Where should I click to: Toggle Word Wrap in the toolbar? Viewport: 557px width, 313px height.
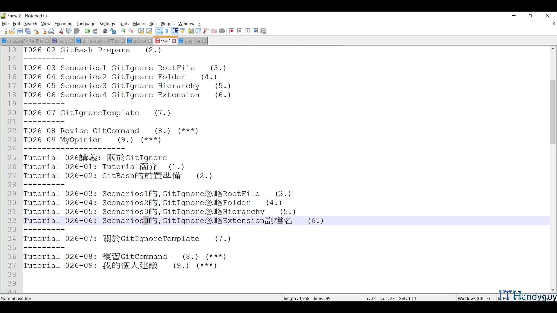[159, 31]
